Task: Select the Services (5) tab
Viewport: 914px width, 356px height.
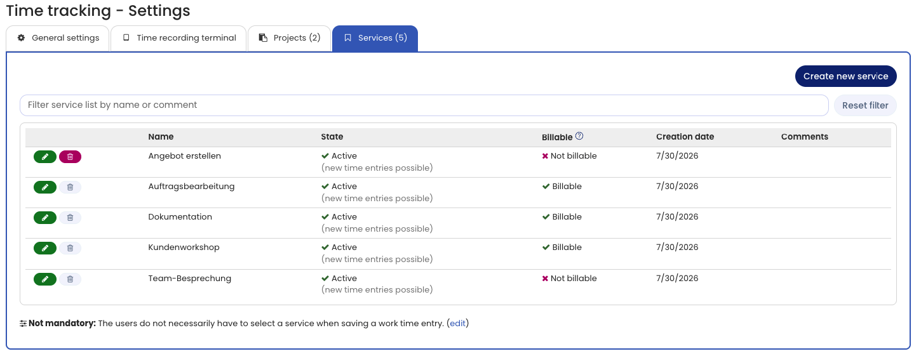Action: coord(375,38)
